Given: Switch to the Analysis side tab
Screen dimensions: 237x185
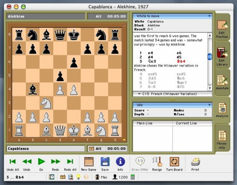Looking at the screenshot, I should pos(222,110).
